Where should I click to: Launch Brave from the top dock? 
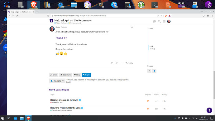tap(34, 5)
